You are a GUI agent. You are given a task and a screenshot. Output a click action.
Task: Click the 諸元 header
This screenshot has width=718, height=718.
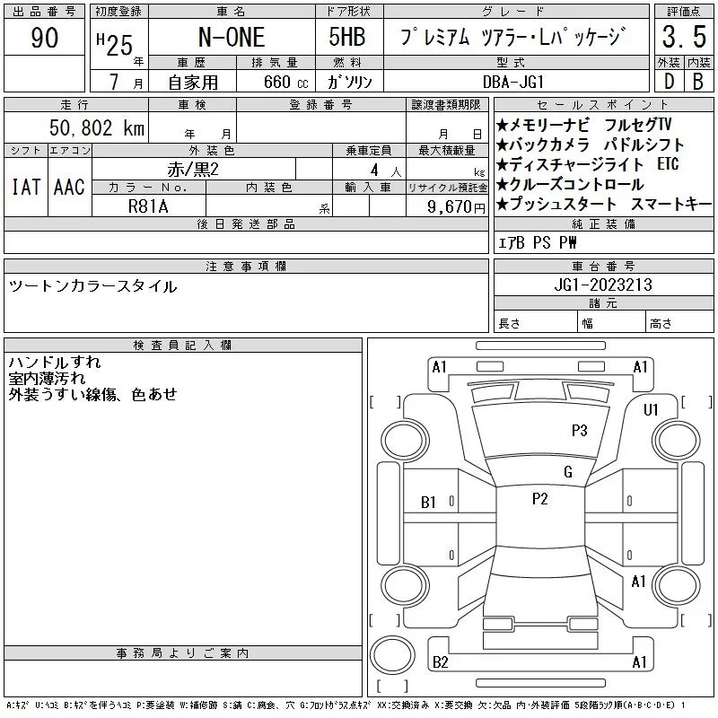[x=603, y=303]
